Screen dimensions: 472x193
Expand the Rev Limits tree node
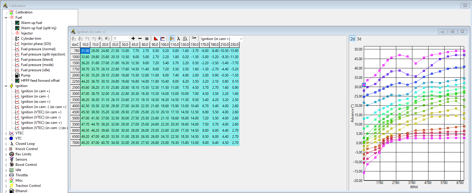6,154
